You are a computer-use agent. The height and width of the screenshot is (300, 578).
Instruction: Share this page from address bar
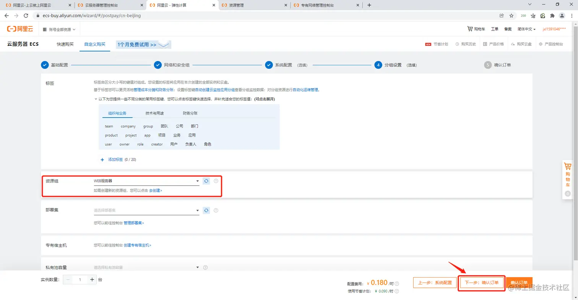[x=502, y=16]
